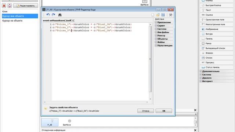Click the code editor horizontal scrollbar
235x132 pixels.
point(96,102)
